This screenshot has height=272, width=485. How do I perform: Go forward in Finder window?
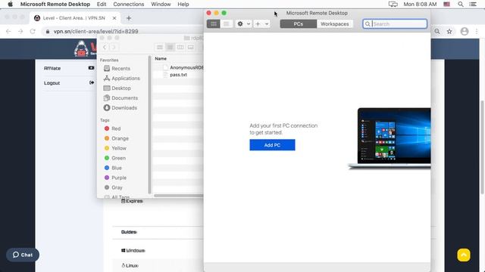click(114, 47)
